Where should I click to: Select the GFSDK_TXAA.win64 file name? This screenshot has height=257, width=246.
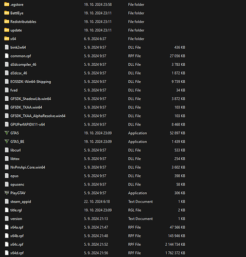[x=26, y=107]
